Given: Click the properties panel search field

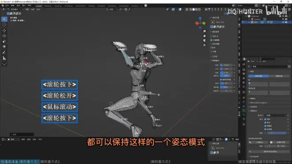Looking at the screenshot, I should [x=267, y=59].
